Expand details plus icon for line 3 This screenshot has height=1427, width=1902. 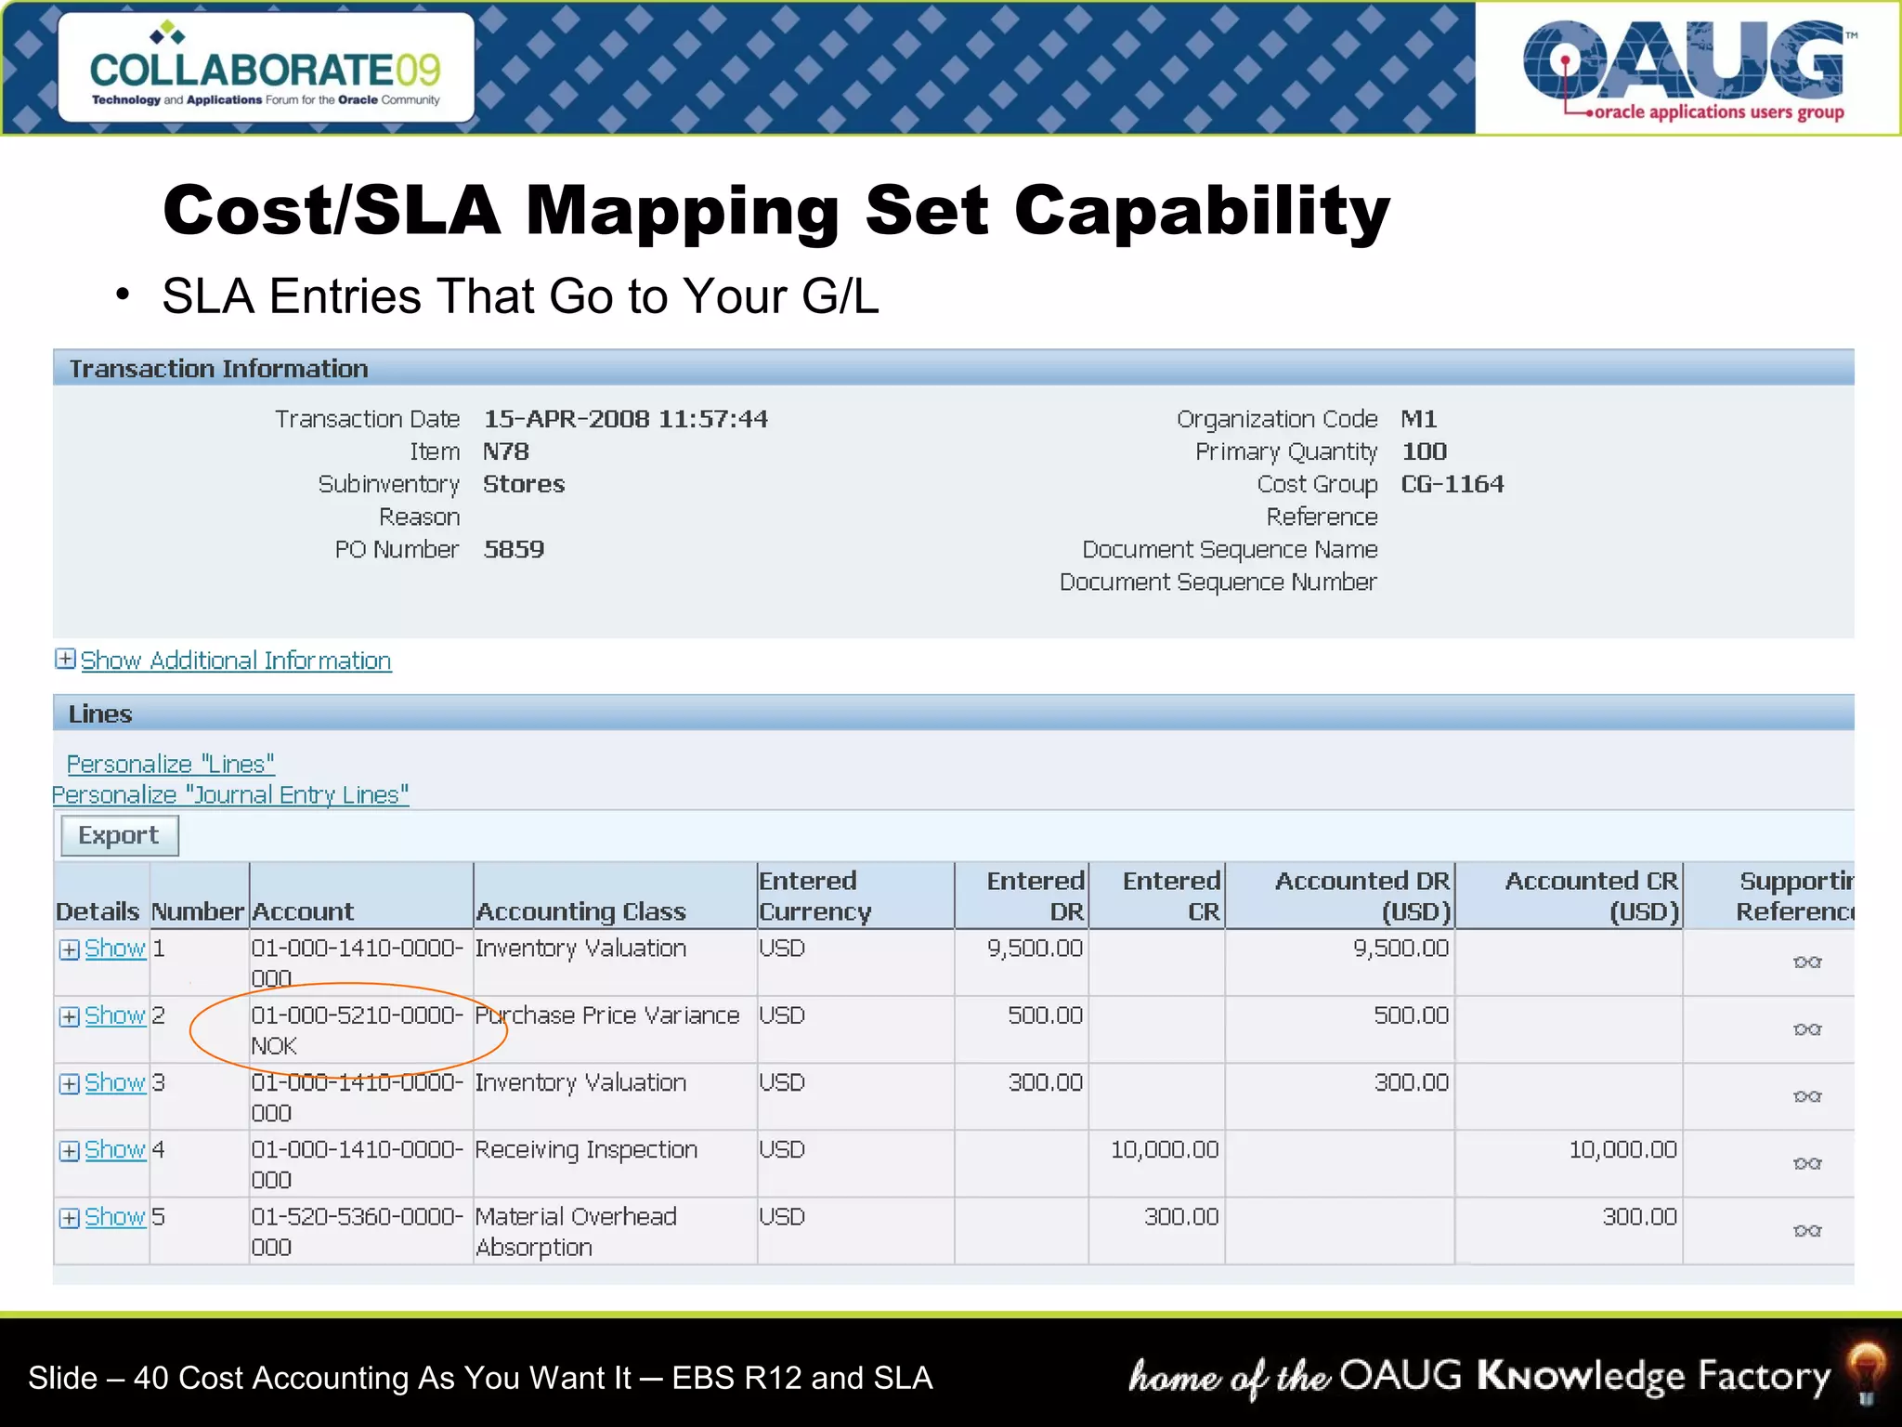(x=69, y=1084)
